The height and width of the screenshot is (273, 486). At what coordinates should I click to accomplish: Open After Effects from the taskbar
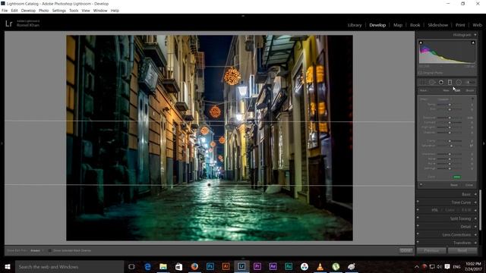coord(273,266)
